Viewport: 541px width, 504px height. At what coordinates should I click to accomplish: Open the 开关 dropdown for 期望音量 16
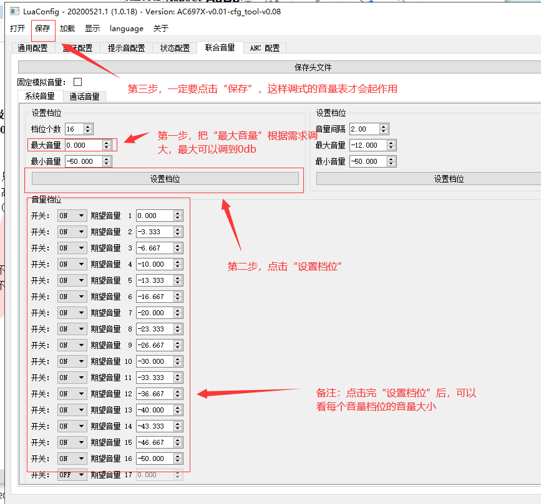tap(72, 459)
